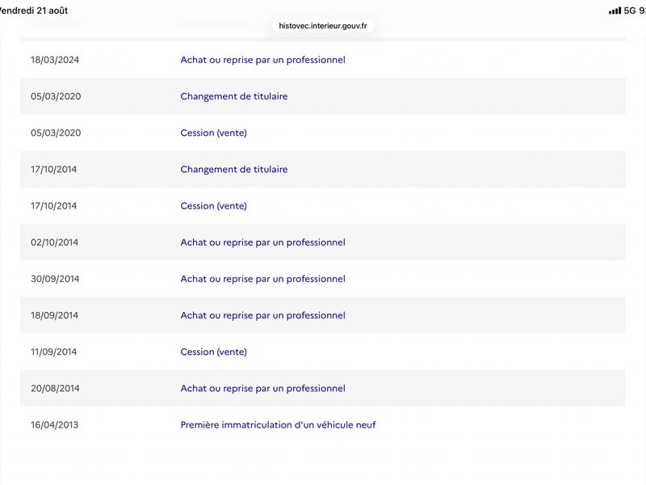
Task: Tap the cellular signal strength icon
Action: [615, 11]
